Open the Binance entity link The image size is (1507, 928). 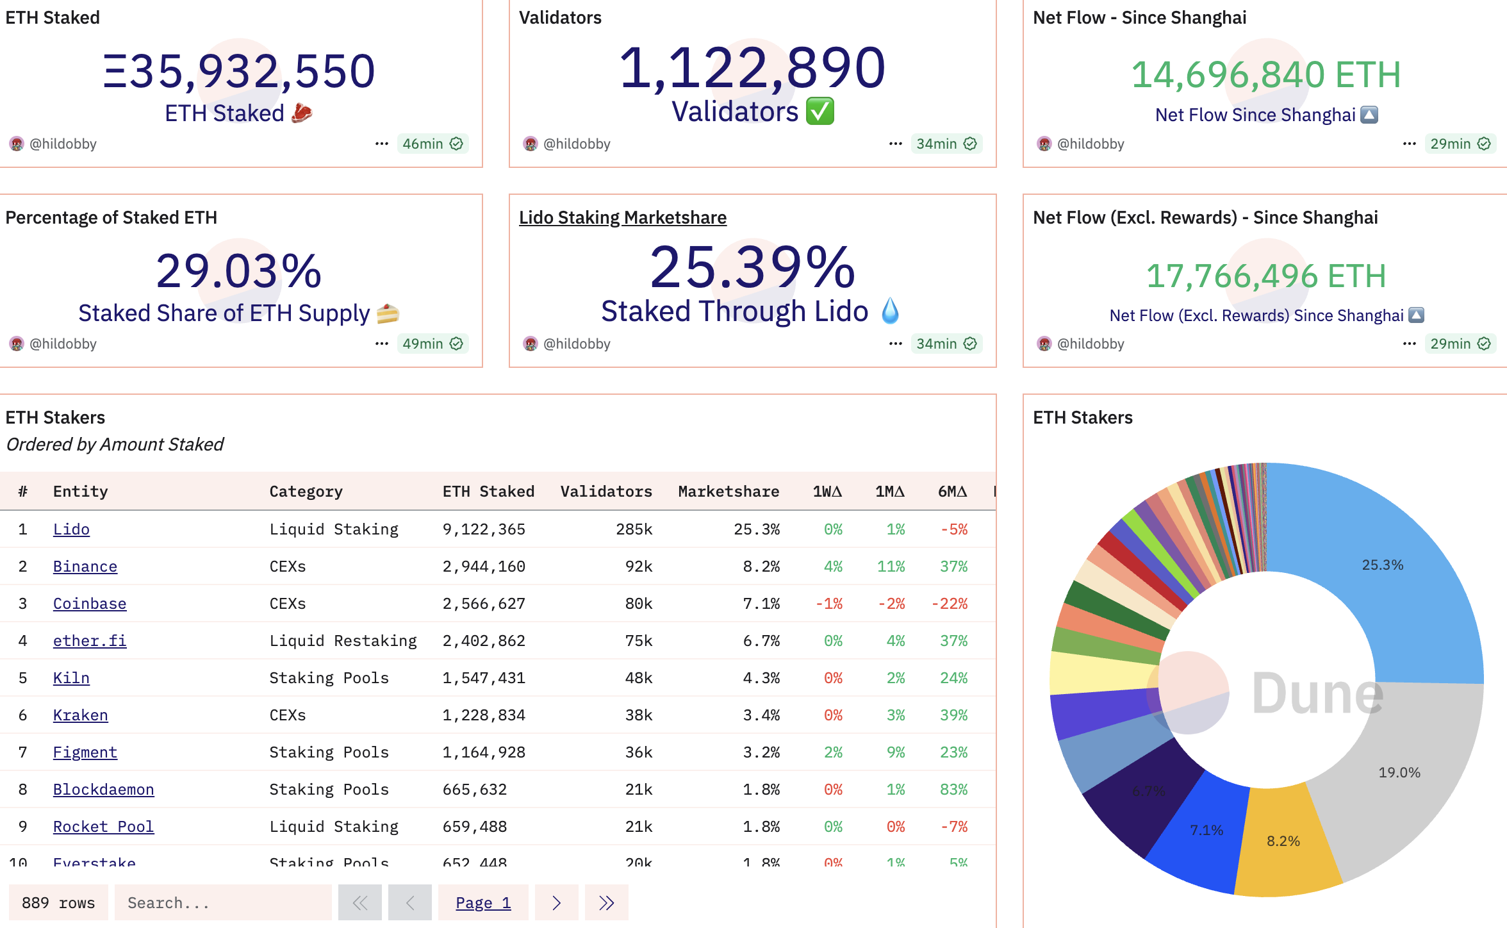[85, 566]
